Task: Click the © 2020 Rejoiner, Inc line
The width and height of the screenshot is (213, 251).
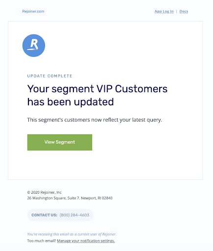Action: (45, 192)
